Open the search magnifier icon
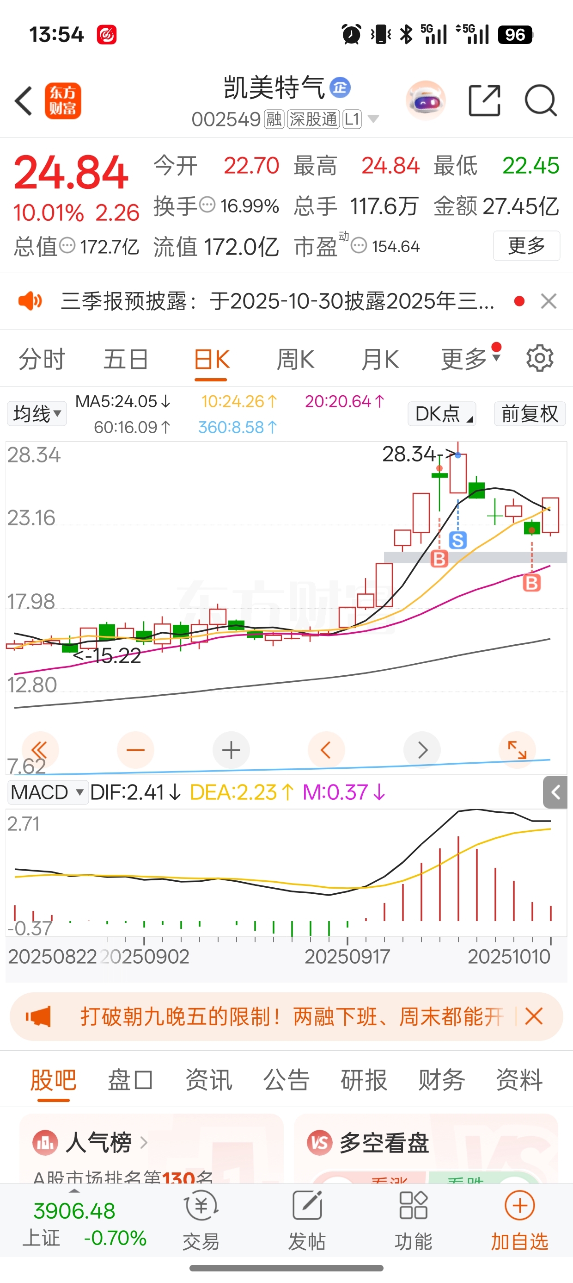 pyautogui.click(x=541, y=100)
